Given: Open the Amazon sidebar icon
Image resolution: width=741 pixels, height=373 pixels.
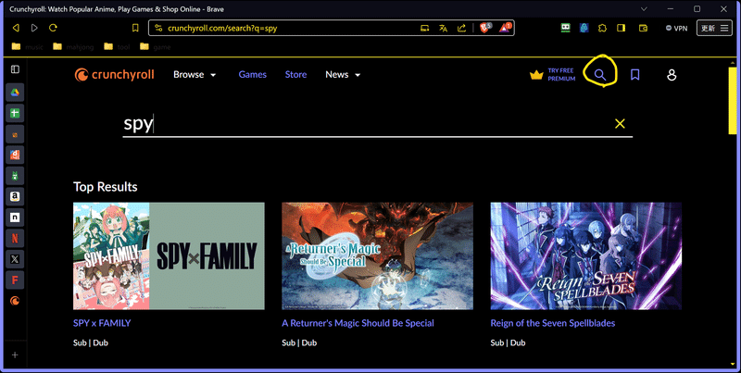Looking at the screenshot, I should pos(15,196).
